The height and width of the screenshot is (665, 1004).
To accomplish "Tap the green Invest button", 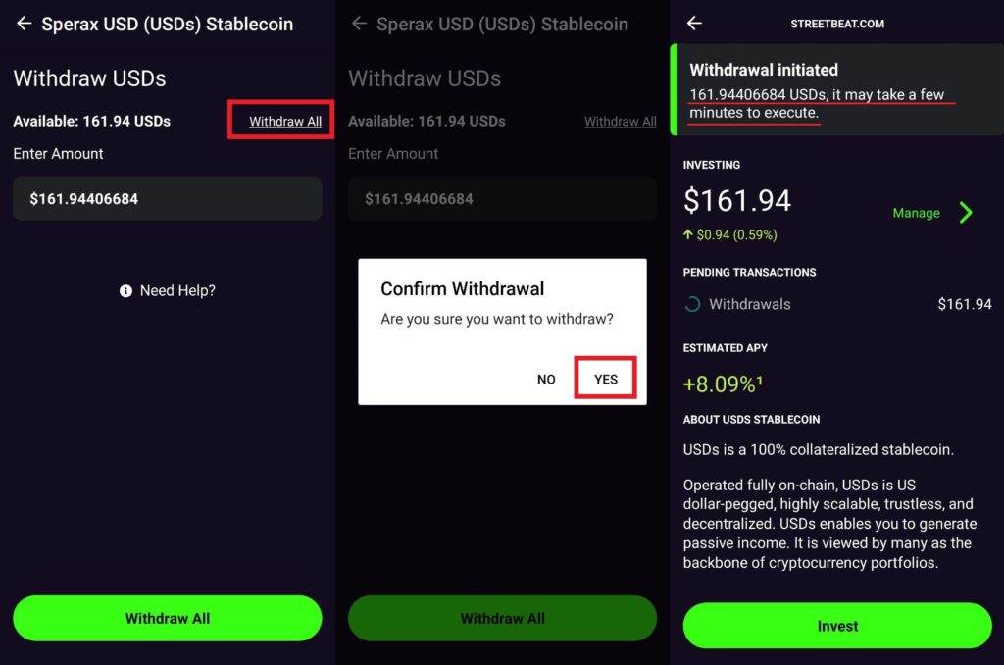I will (837, 625).
